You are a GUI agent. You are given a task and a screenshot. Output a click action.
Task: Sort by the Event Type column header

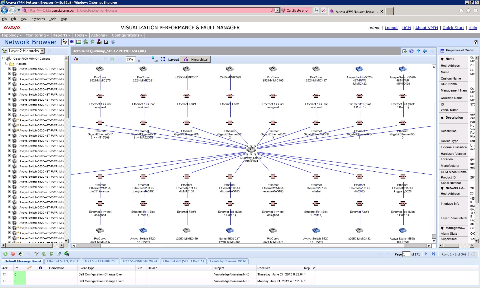click(106, 268)
